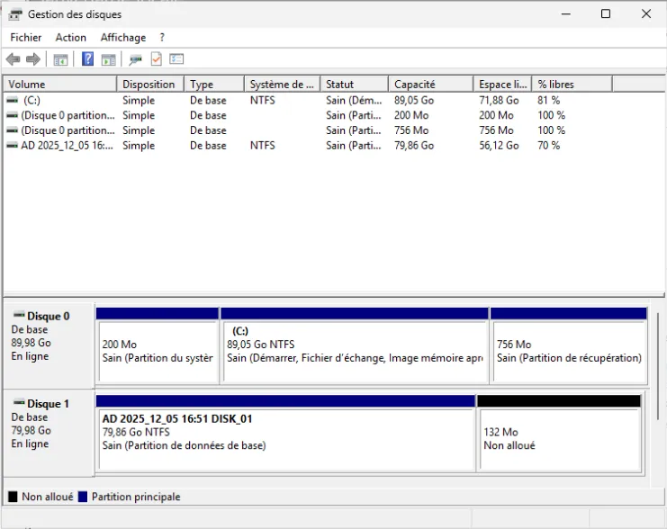Open the Fichier menu

(26, 38)
